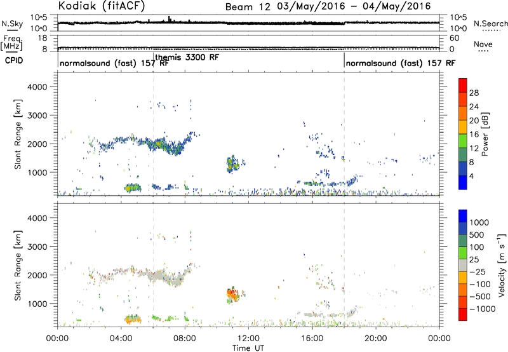Click the "16:00" time axis tick label
Screen dimensions: 508x352
point(312,339)
